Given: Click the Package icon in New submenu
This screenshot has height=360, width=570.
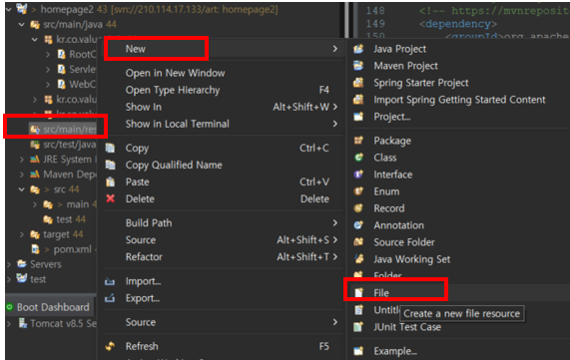Looking at the screenshot, I should (358, 141).
